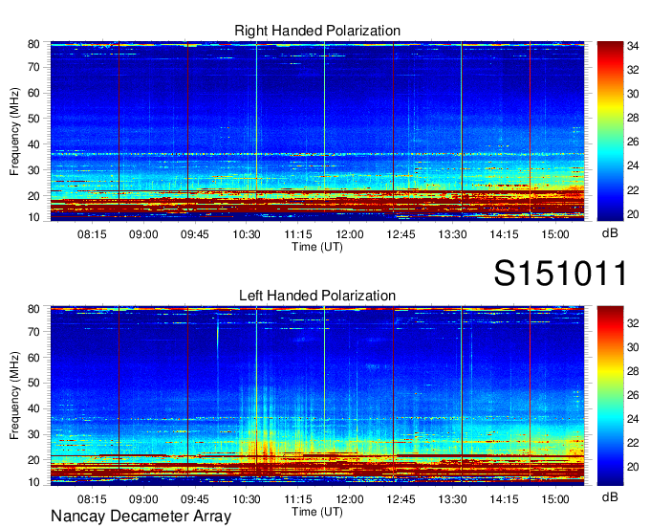The height and width of the screenshot is (528, 650).
Task: Click the 34 value on the right-handed colorbar
Action: (x=633, y=46)
